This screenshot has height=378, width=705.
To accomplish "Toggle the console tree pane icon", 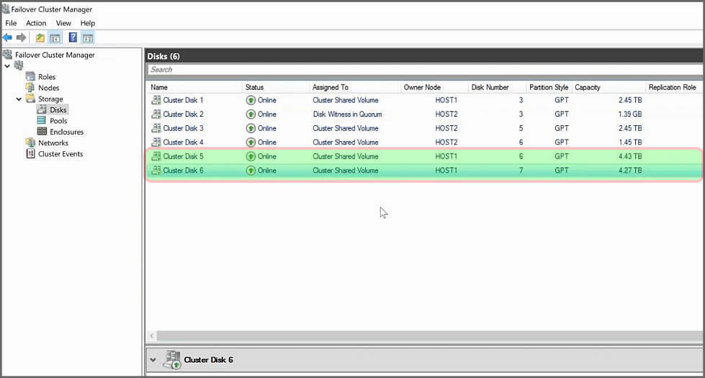I will [x=55, y=37].
